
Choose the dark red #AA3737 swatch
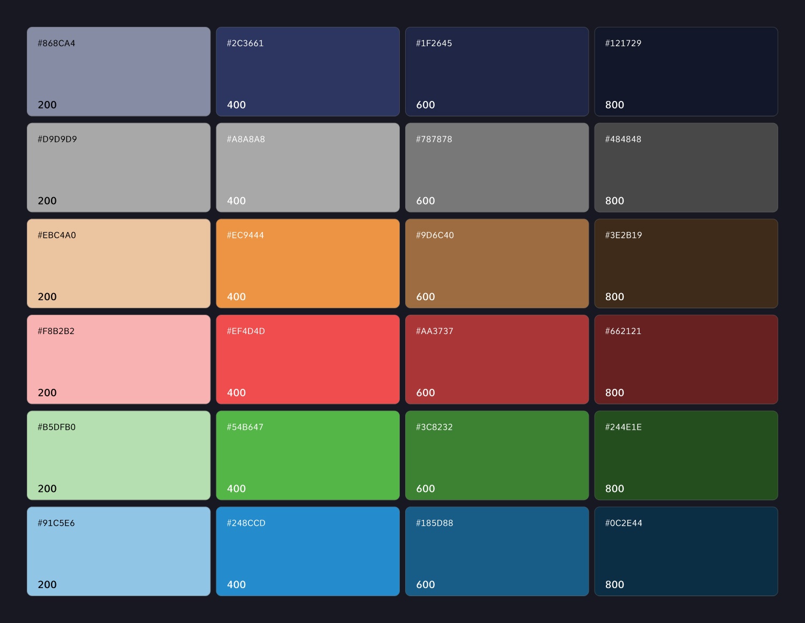(497, 359)
